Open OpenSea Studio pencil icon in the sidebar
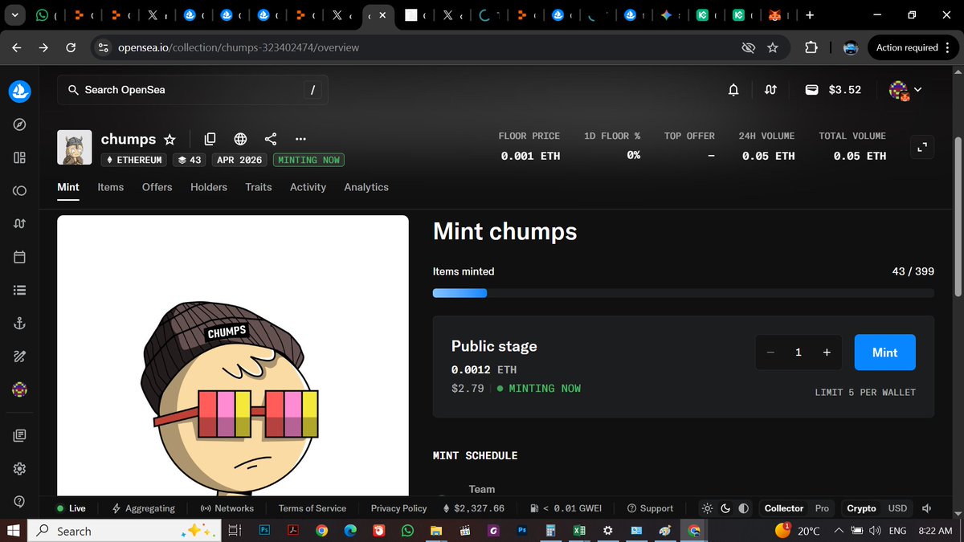The width and height of the screenshot is (964, 542). click(x=19, y=356)
